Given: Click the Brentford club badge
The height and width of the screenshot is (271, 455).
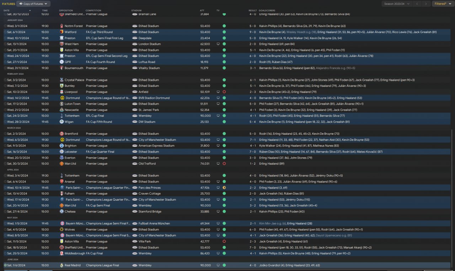Looking at the screenshot, I should pyautogui.click(x=62, y=134).
